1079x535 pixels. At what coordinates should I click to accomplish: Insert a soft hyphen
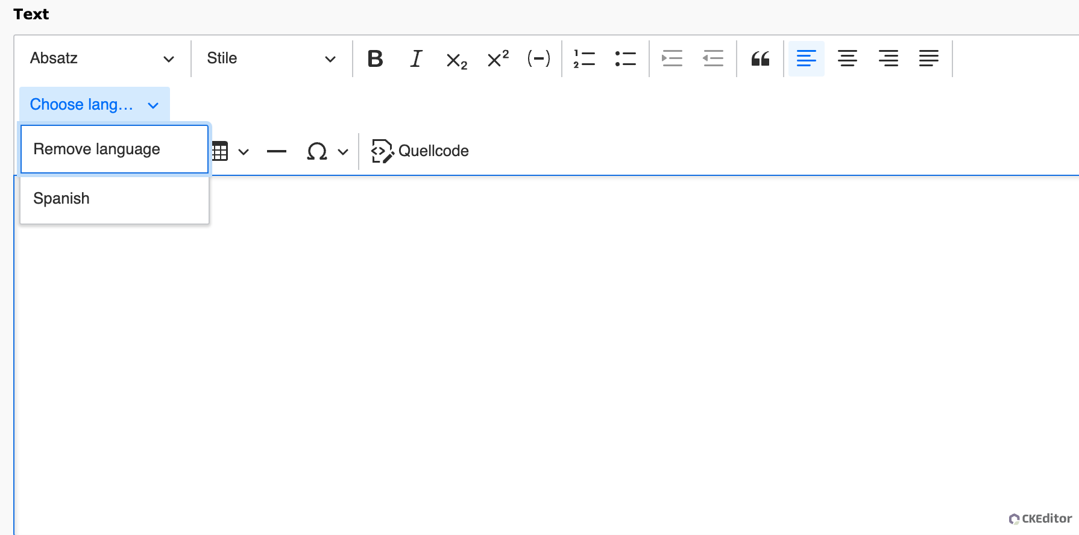point(538,58)
